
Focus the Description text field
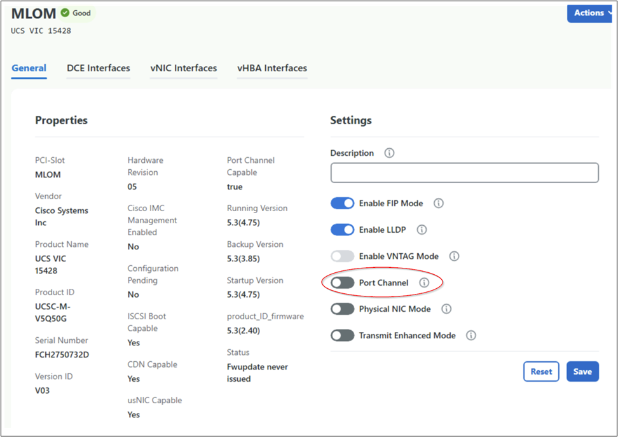coord(465,173)
